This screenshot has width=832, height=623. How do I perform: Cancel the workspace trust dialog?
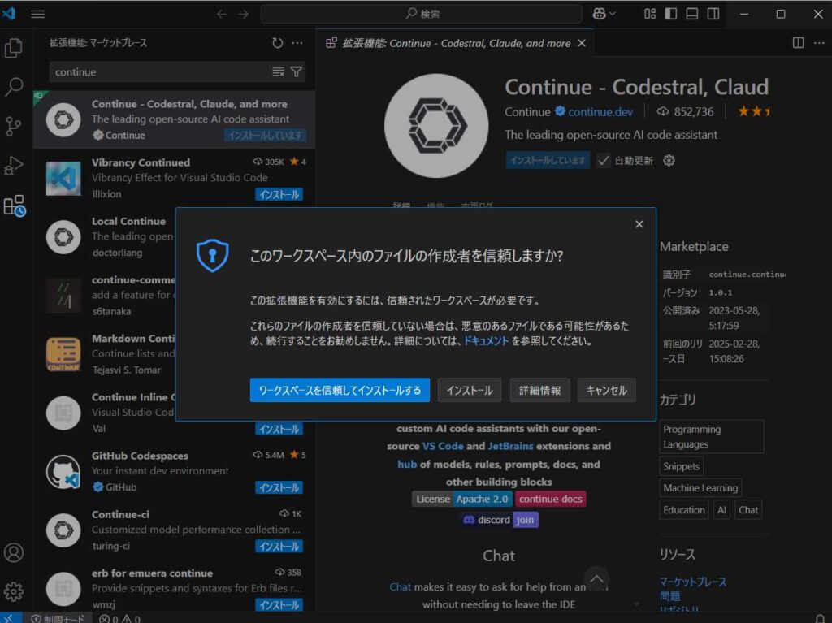(606, 390)
